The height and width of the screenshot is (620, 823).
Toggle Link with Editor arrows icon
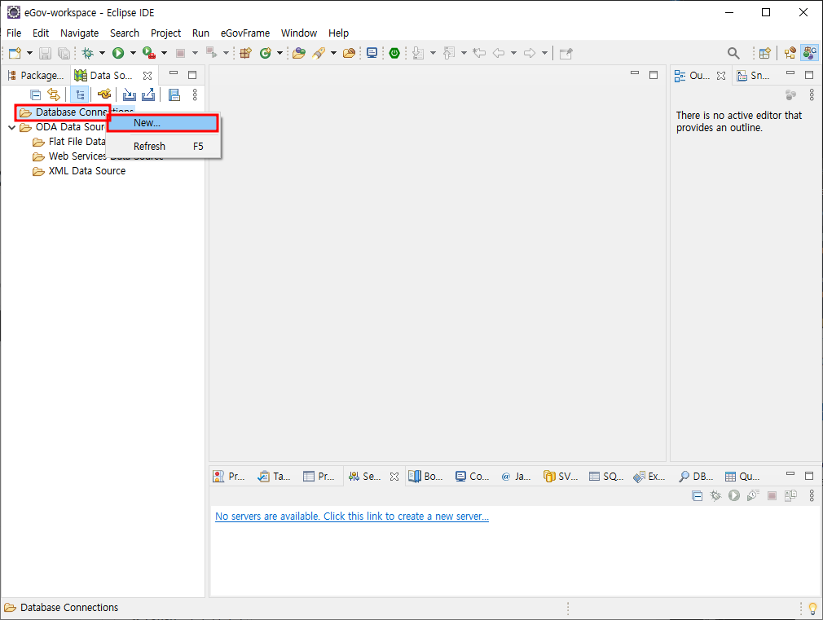(x=54, y=95)
